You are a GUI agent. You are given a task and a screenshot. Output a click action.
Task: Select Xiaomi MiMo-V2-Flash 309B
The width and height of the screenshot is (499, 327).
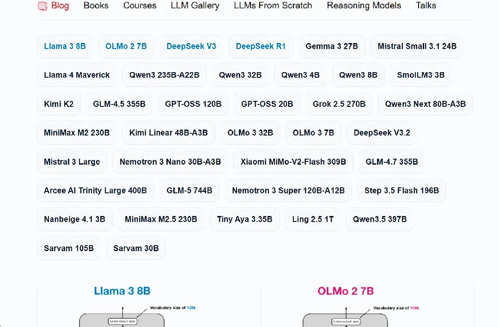click(x=293, y=161)
